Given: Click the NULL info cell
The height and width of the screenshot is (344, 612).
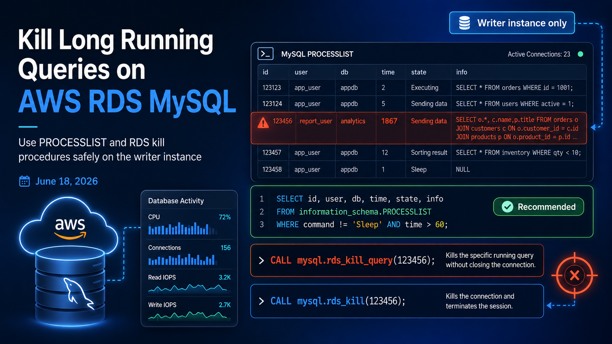Looking at the screenshot, I should (x=463, y=169).
